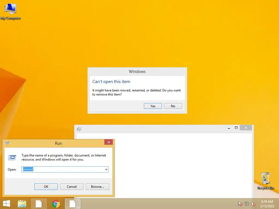Click the network status tray icon
The height and width of the screenshot is (209, 279).
247,204
